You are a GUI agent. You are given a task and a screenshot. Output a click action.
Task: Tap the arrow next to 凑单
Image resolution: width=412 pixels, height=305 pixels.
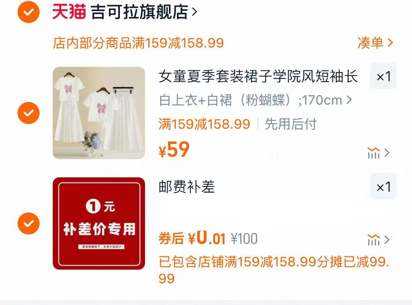point(390,43)
